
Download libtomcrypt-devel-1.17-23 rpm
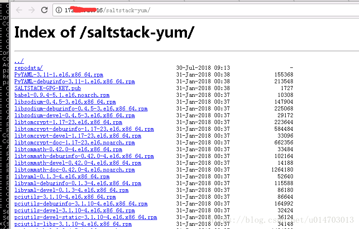pyautogui.click(x=78, y=136)
